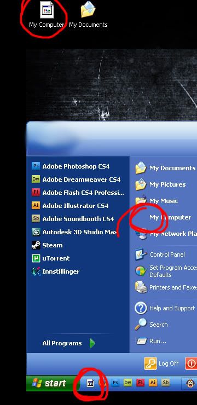Click the monkey face taskbar button

(x=190, y=383)
